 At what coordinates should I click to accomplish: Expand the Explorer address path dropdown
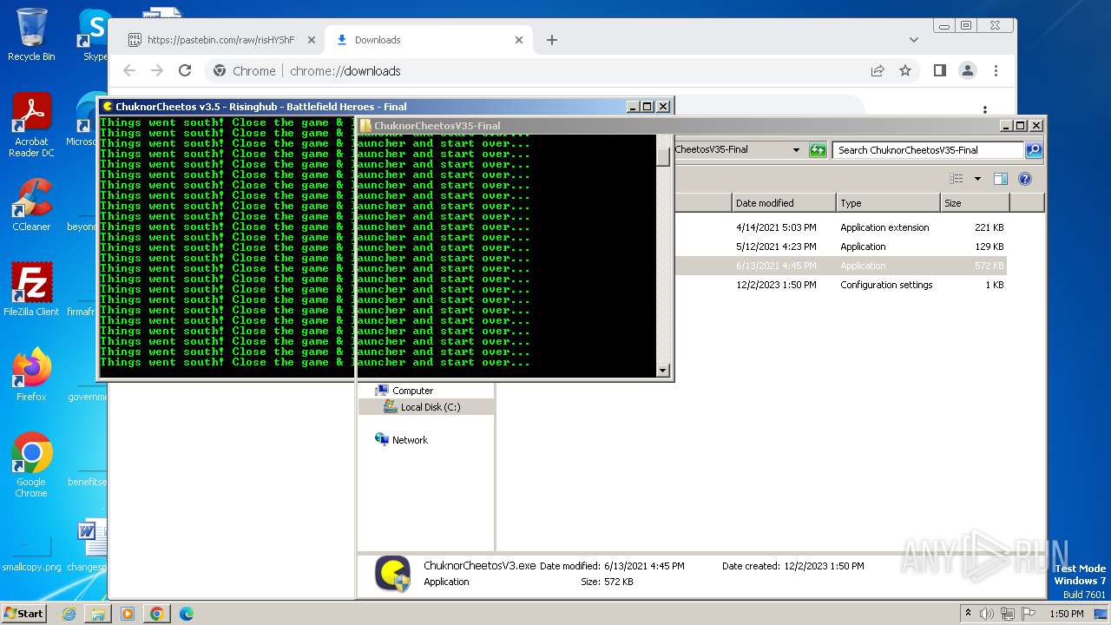tap(796, 150)
